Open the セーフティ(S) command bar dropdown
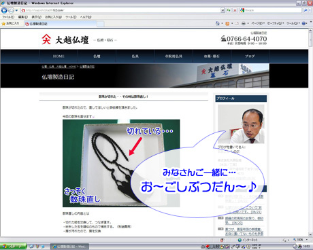Viewport: 313px width, 250px height. [x=276, y=23]
